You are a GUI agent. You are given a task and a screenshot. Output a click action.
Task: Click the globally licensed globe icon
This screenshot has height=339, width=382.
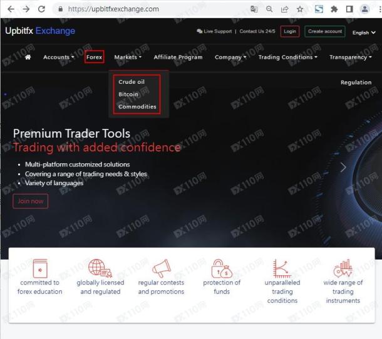click(100, 268)
